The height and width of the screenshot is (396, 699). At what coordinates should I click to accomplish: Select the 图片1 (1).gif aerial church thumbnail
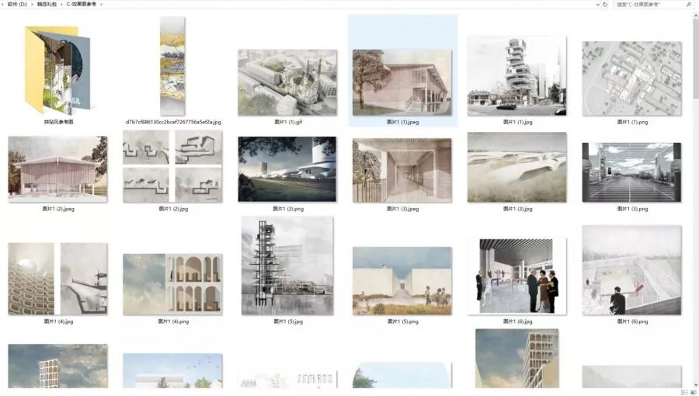(287, 82)
